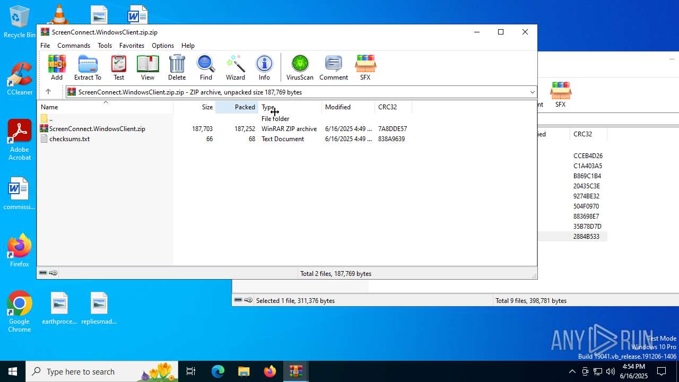Click 'WinRAR ZIP archive' type cell
Image resolution: width=679 pixels, height=382 pixels.
(x=289, y=128)
